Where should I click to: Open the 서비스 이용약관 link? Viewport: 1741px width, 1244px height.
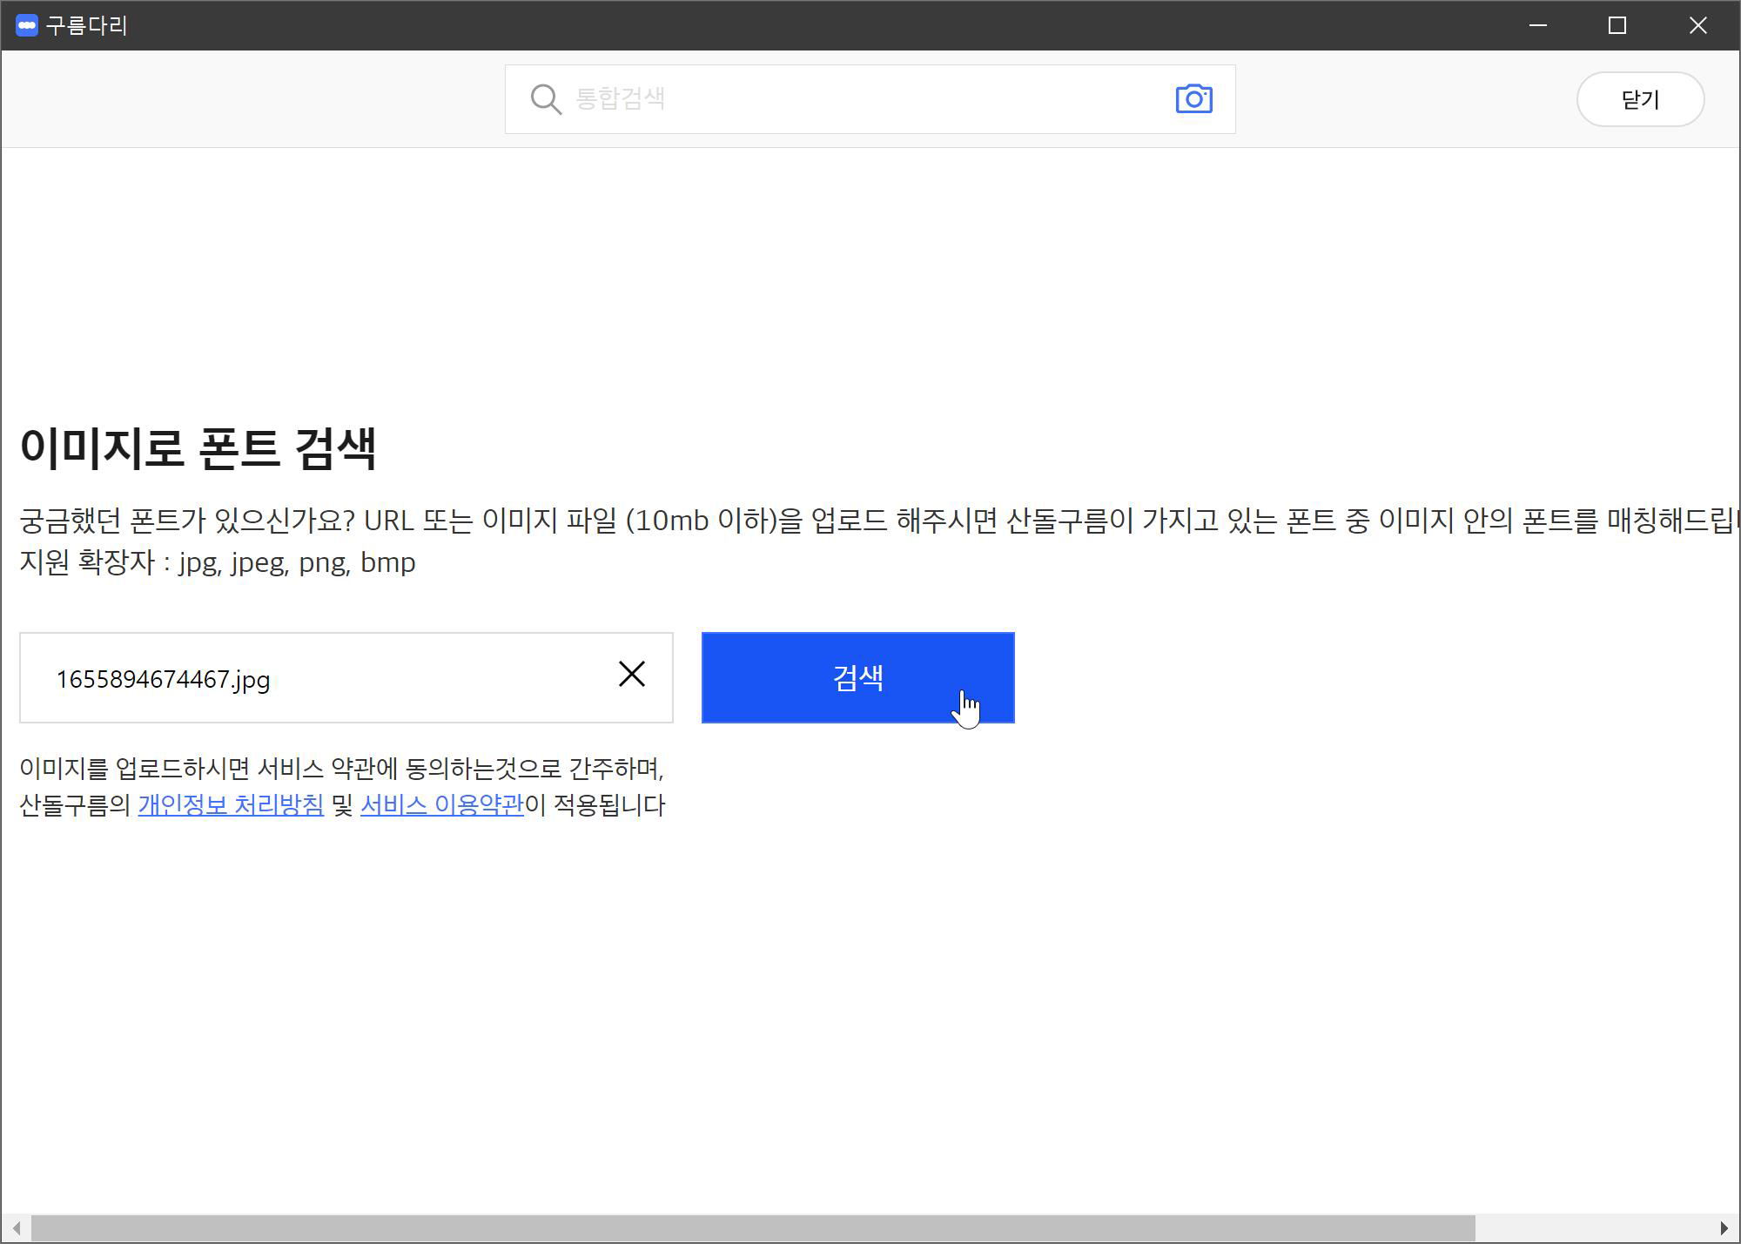[x=442, y=804]
